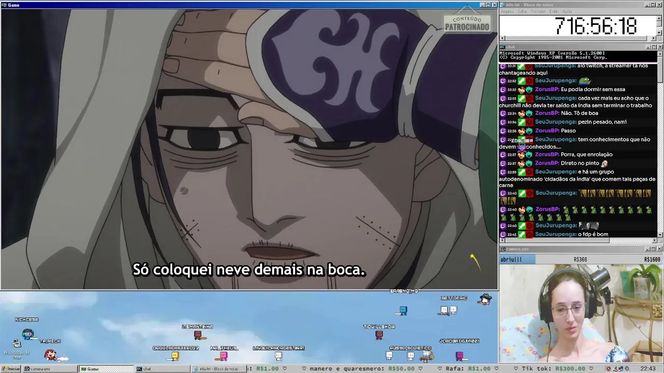Click the system tray red shield icon
The height and width of the screenshot is (373, 664).
(x=608, y=369)
